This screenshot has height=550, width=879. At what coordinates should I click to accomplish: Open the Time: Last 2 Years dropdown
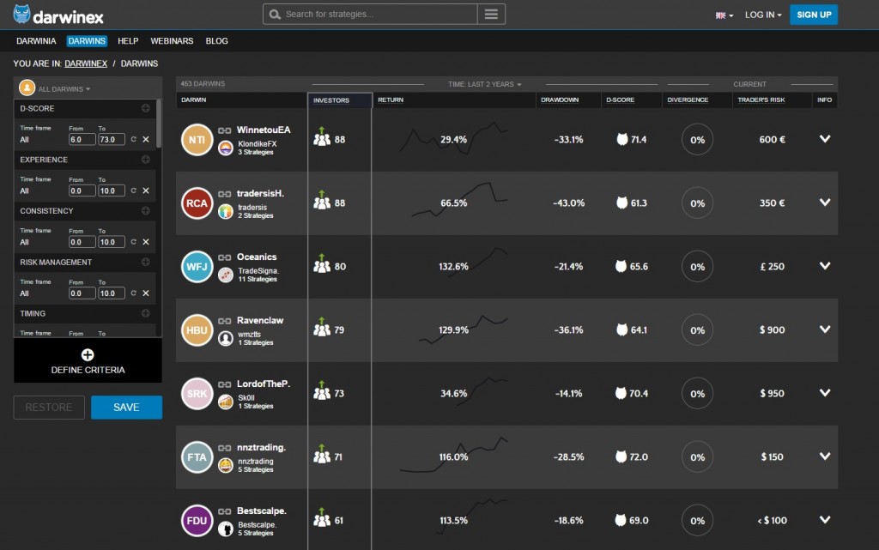coord(484,84)
